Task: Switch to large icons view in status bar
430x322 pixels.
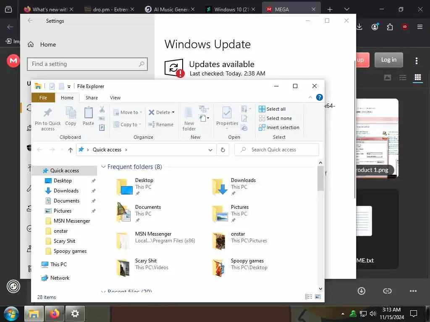Action: (318, 296)
